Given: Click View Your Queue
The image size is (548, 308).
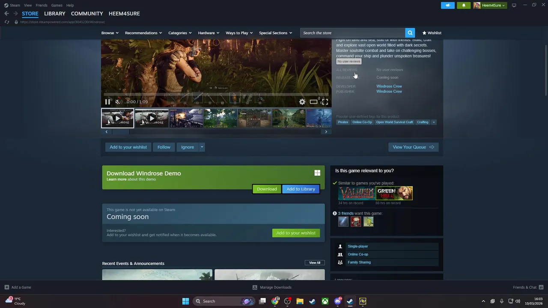Looking at the screenshot, I should coord(413,147).
